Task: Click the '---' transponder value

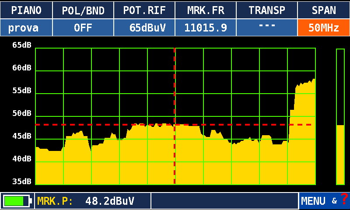Action: point(267,28)
